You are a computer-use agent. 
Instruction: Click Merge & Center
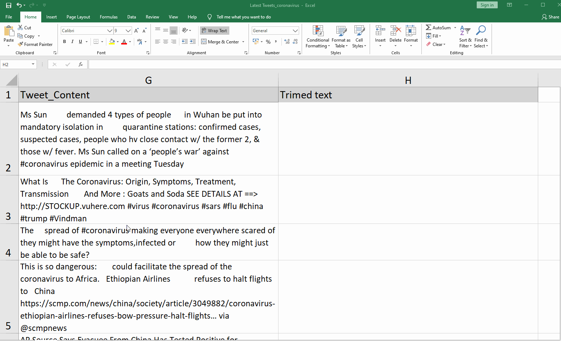(220, 42)
